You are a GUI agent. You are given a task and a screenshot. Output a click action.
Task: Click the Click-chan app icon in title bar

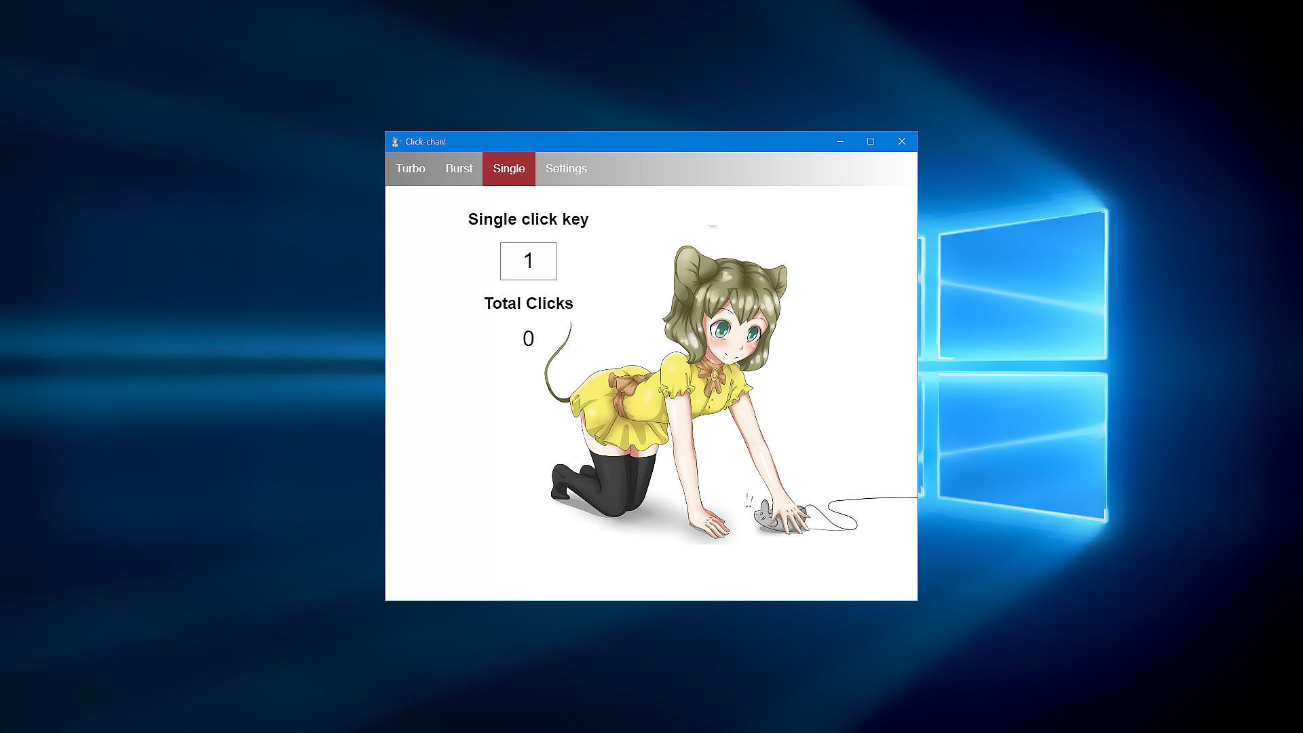tap(395, 142)
